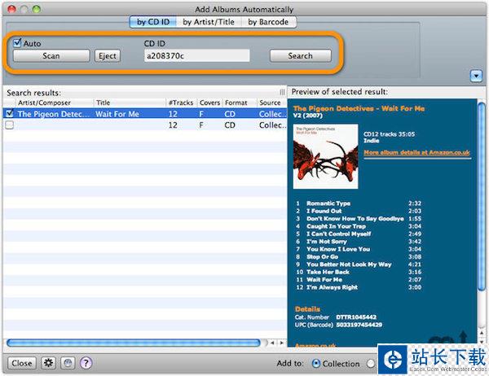Image resolution: width=489 pixels, height=376 pixels.
Task: Enable the Auto checkbox
Action: [x=19, y=43]
